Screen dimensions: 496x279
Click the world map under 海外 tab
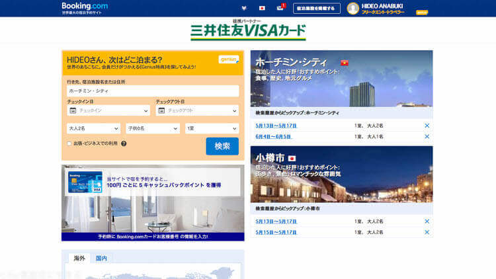153,272
